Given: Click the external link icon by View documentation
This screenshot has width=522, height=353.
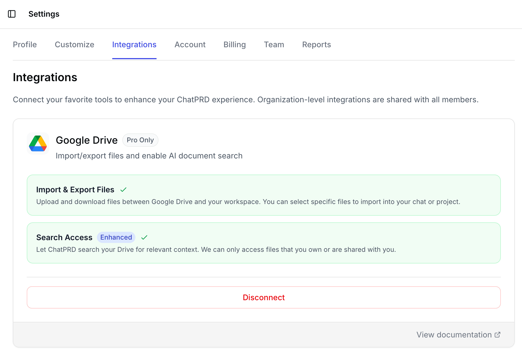Looking at the screenshot, I should (x=497, y=335).
